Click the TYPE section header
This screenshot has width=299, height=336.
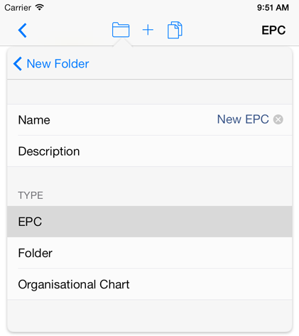(31, 195)
